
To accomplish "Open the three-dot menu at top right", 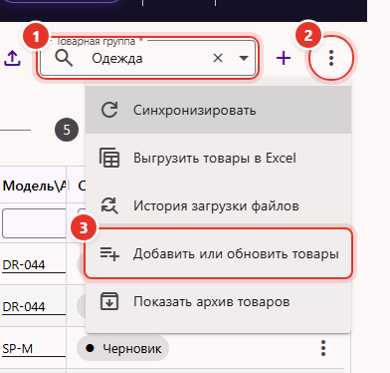I will coord(331,58).
